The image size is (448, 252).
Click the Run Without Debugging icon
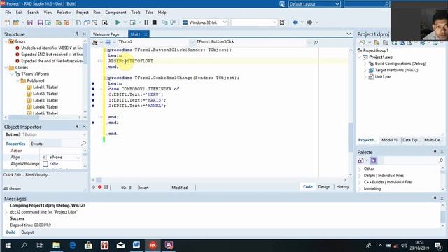132,22
